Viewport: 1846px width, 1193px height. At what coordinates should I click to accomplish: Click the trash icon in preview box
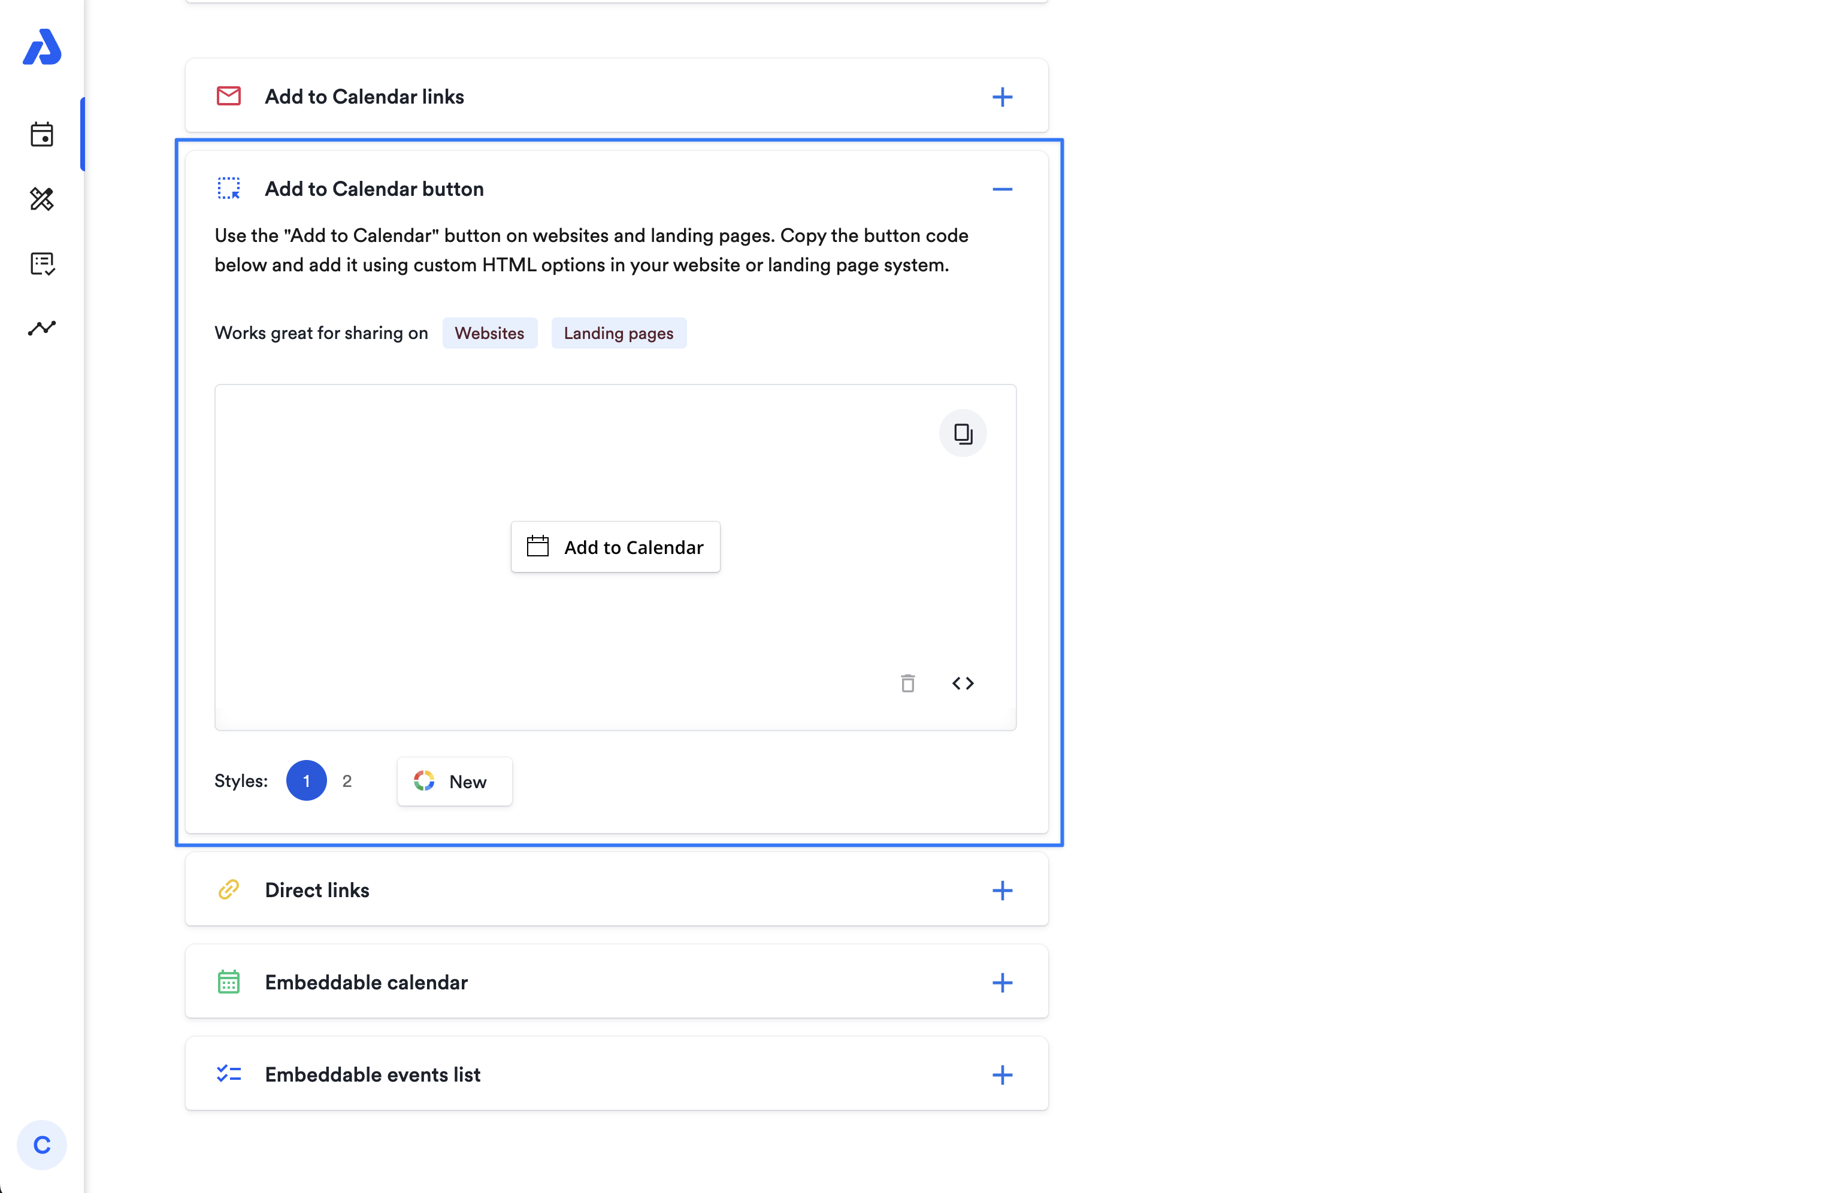(x=907, y=683)
